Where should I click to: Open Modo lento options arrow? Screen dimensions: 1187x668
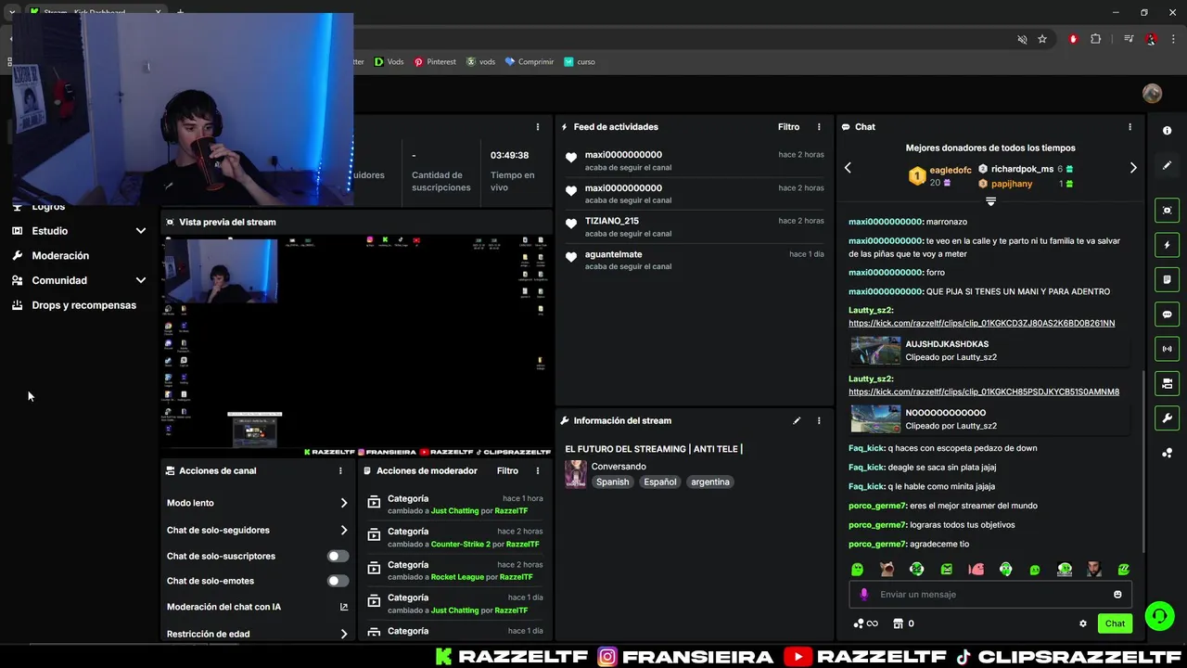pyautogui.click(x=344, y=503)
